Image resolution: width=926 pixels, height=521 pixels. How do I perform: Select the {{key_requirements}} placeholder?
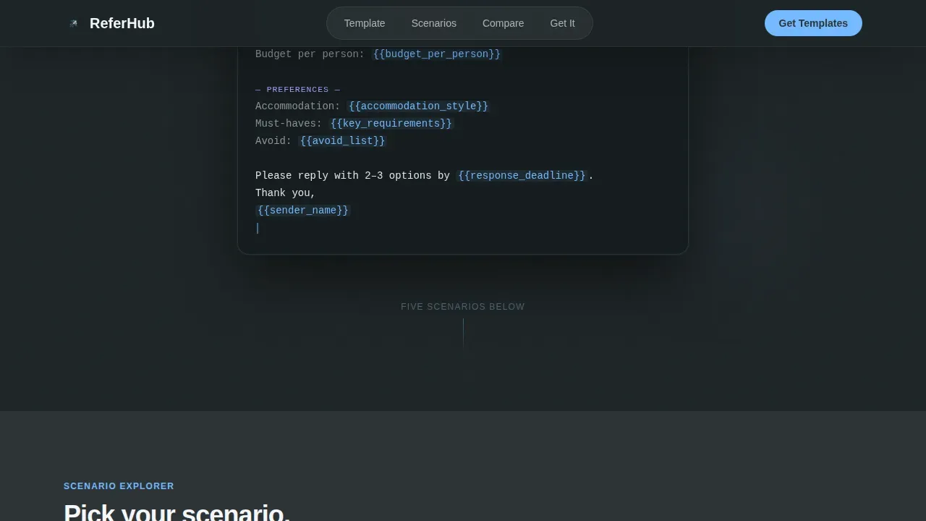(x=391, y=124)
